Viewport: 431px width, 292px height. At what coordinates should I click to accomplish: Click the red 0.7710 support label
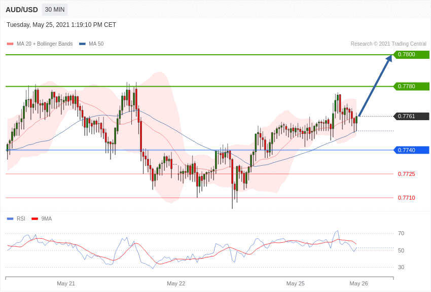407,198
